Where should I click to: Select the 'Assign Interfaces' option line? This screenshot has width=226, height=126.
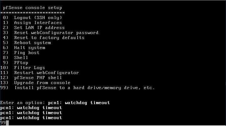pos(33,23)
